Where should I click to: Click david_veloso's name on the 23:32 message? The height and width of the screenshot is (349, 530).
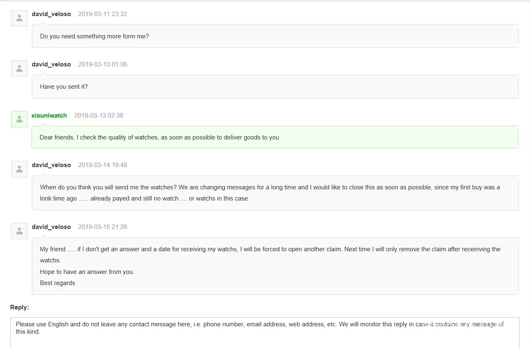(51, 14)
